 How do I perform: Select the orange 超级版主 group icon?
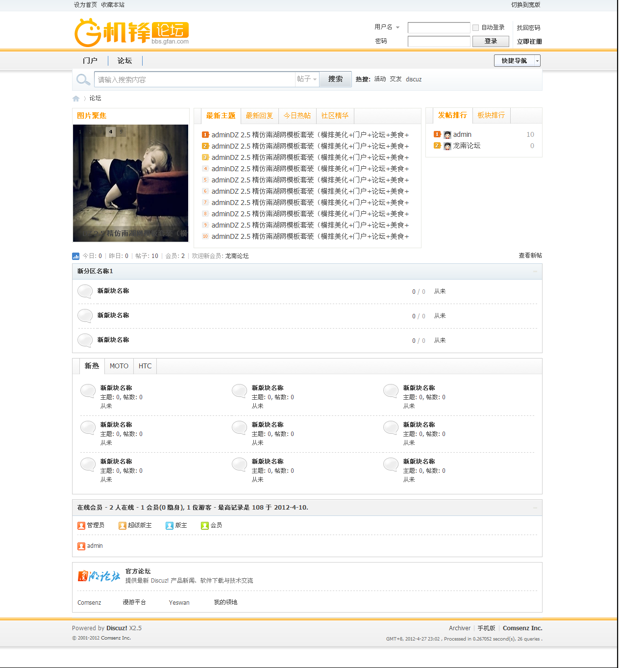pos(122,525)
